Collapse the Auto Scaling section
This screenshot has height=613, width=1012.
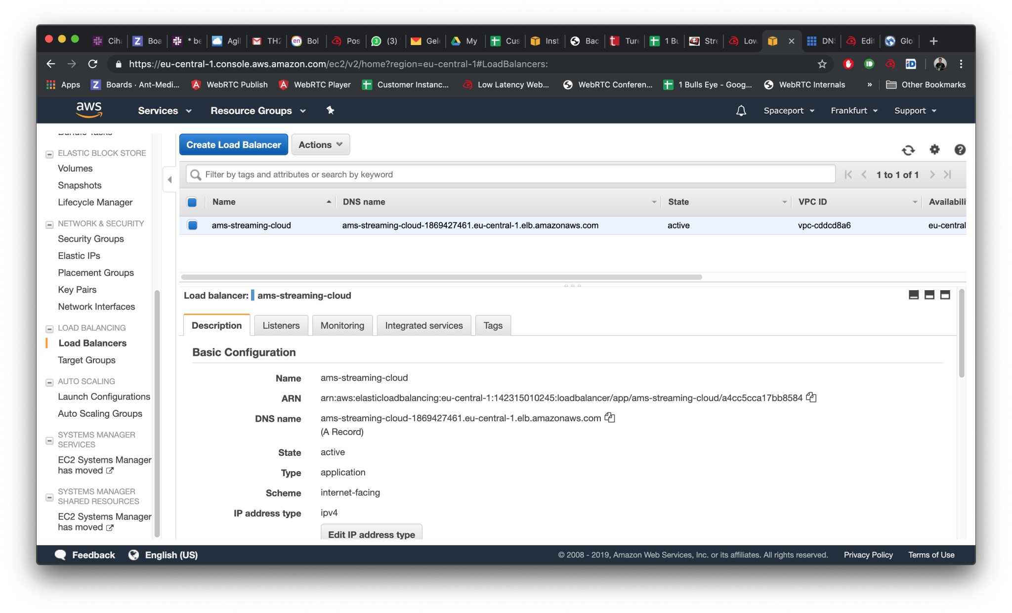click(49, 382)
